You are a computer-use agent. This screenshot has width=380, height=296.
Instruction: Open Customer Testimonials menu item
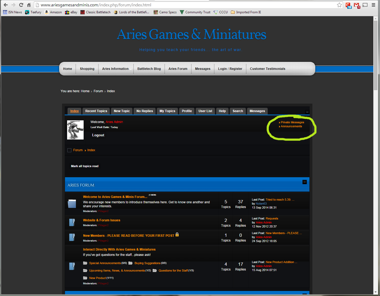[x=268, y=69]
